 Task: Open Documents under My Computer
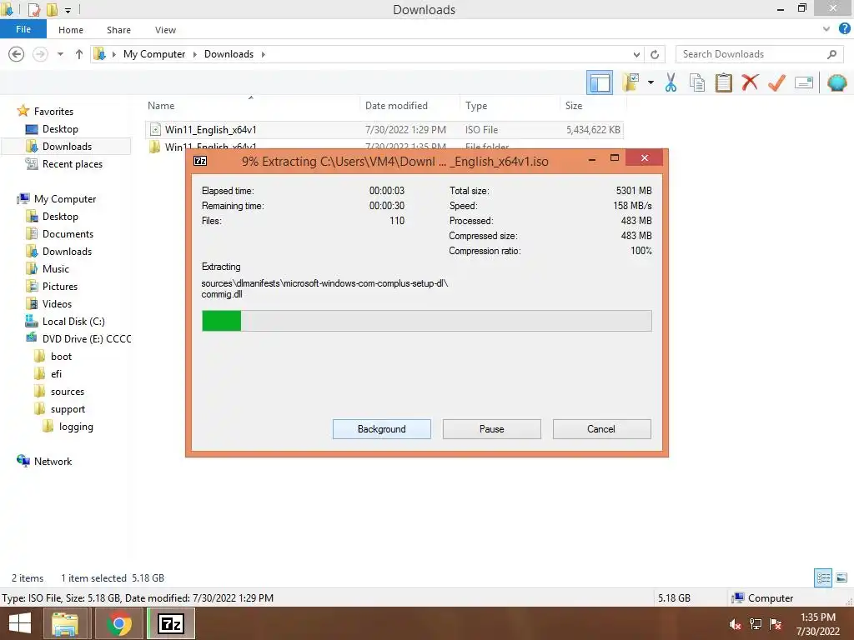[68, 234]
